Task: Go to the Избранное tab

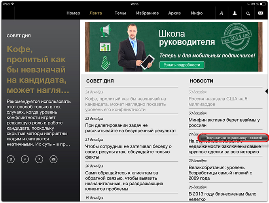Action: (147, 13)
